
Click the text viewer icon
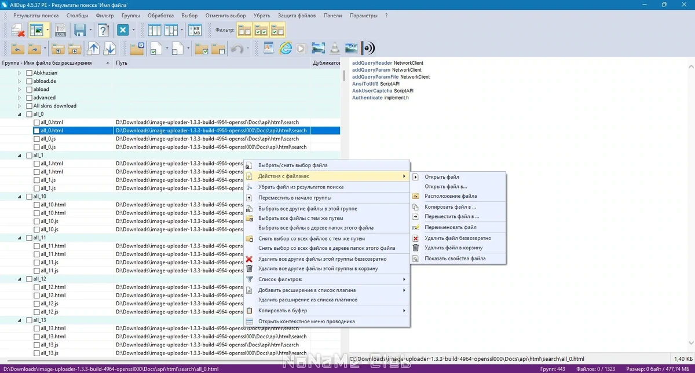tap(268, 49)
